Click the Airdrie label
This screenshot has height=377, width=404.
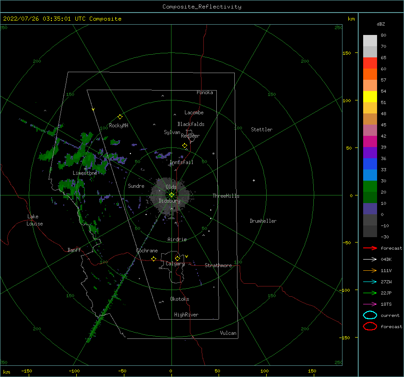pos(177,239)
